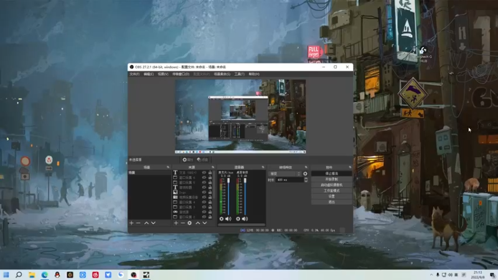
Task: Undock the 场景 panel using its header icon
Action: pos(168,167)
